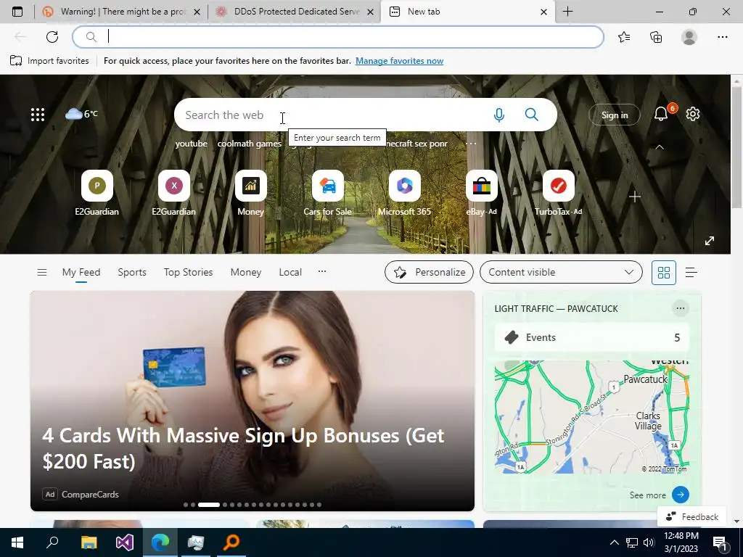
Task: Open the Money quick link tile
Action: pos(250,193)
